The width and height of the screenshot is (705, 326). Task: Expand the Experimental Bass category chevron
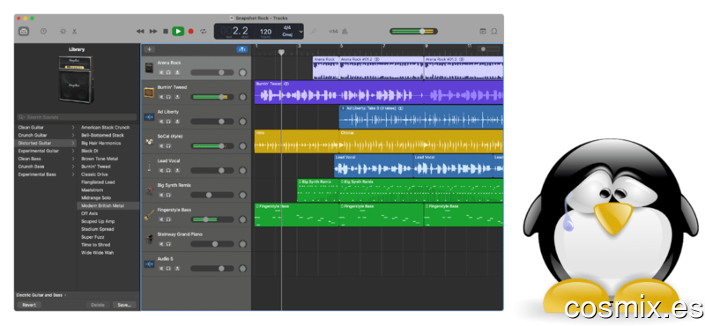pyautogui.click(x=73, y=174)
